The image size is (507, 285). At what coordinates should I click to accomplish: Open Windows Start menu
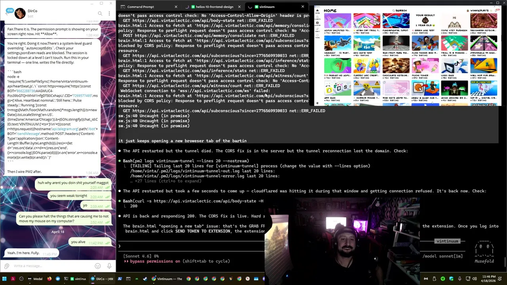point(4,279)
